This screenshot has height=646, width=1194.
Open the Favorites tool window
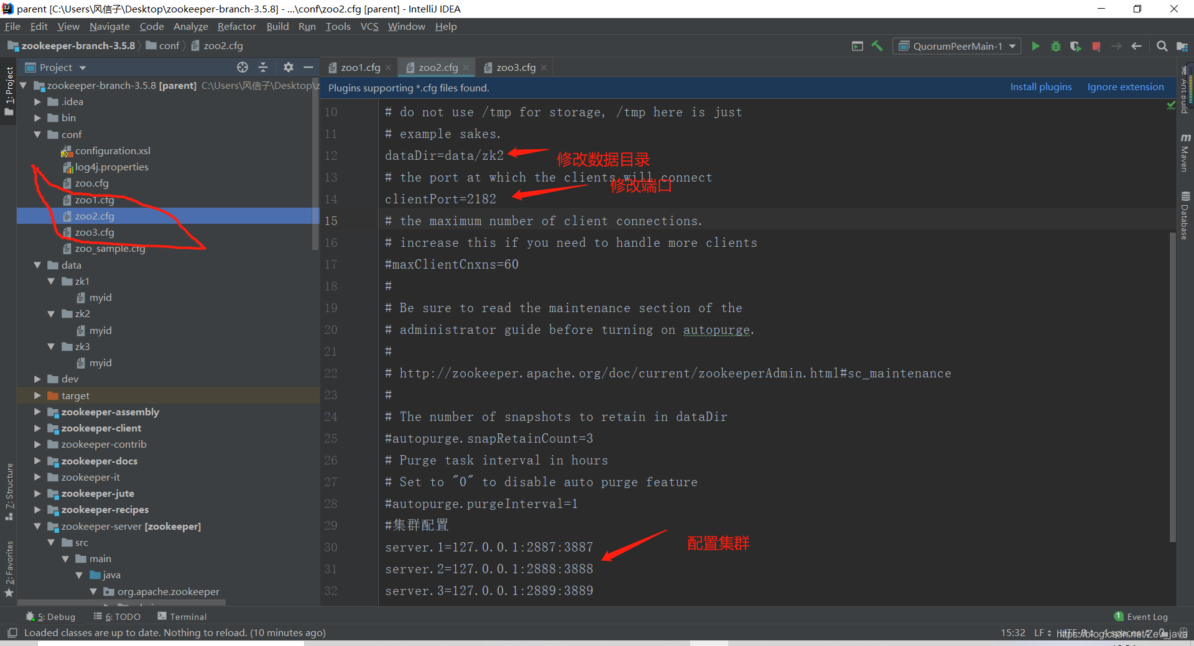pos(9,569)
